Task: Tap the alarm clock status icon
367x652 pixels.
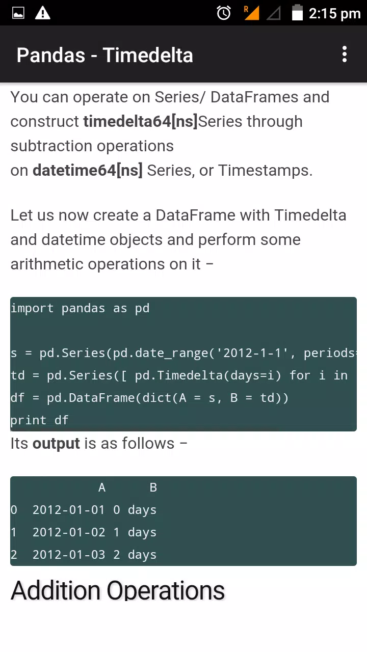Action: pos(224,13)
